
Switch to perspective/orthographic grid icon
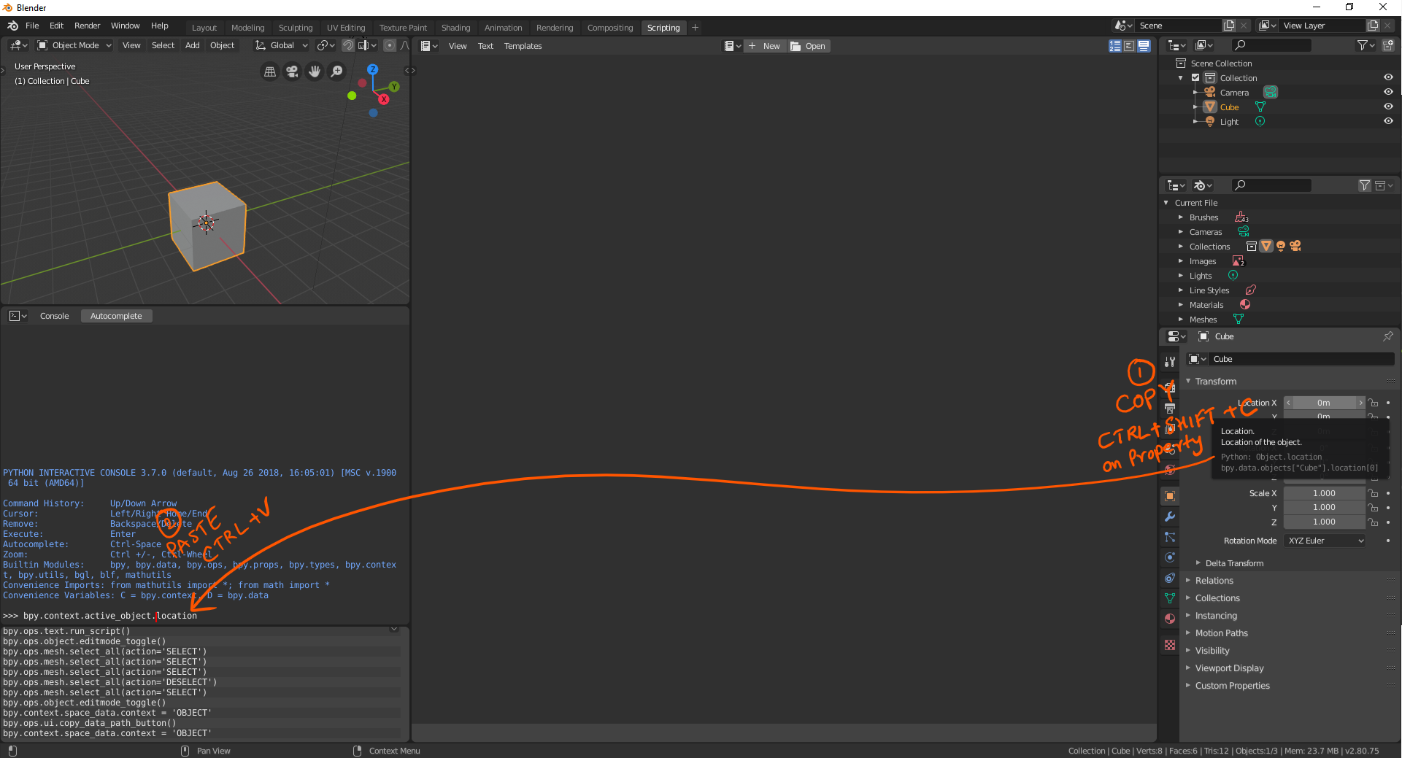(270, 71)
